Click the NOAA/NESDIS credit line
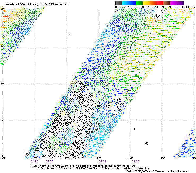The height and width of the screenshot is (173, 196). 156,171
